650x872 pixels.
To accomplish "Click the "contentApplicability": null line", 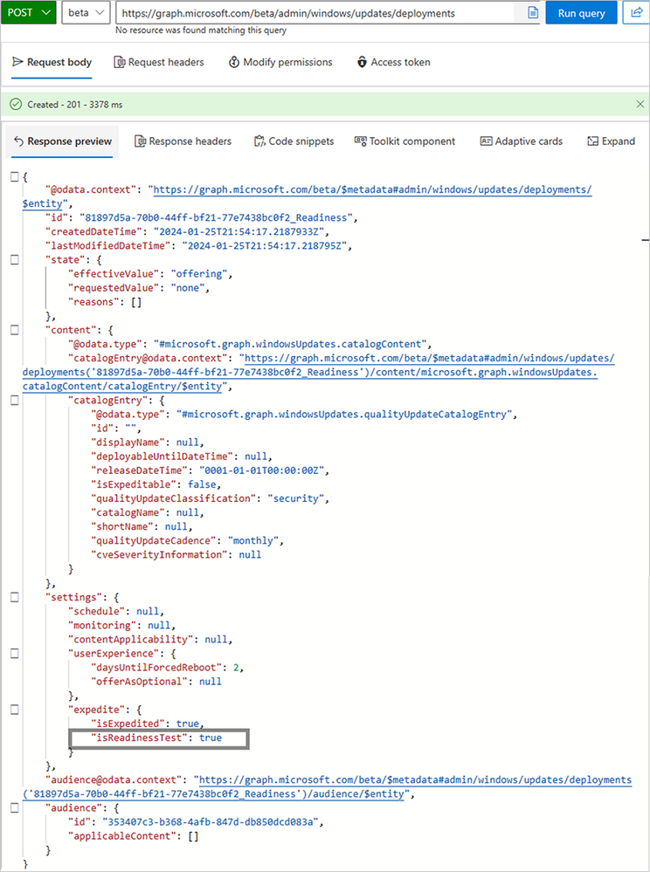I will (x=150, y=640).
